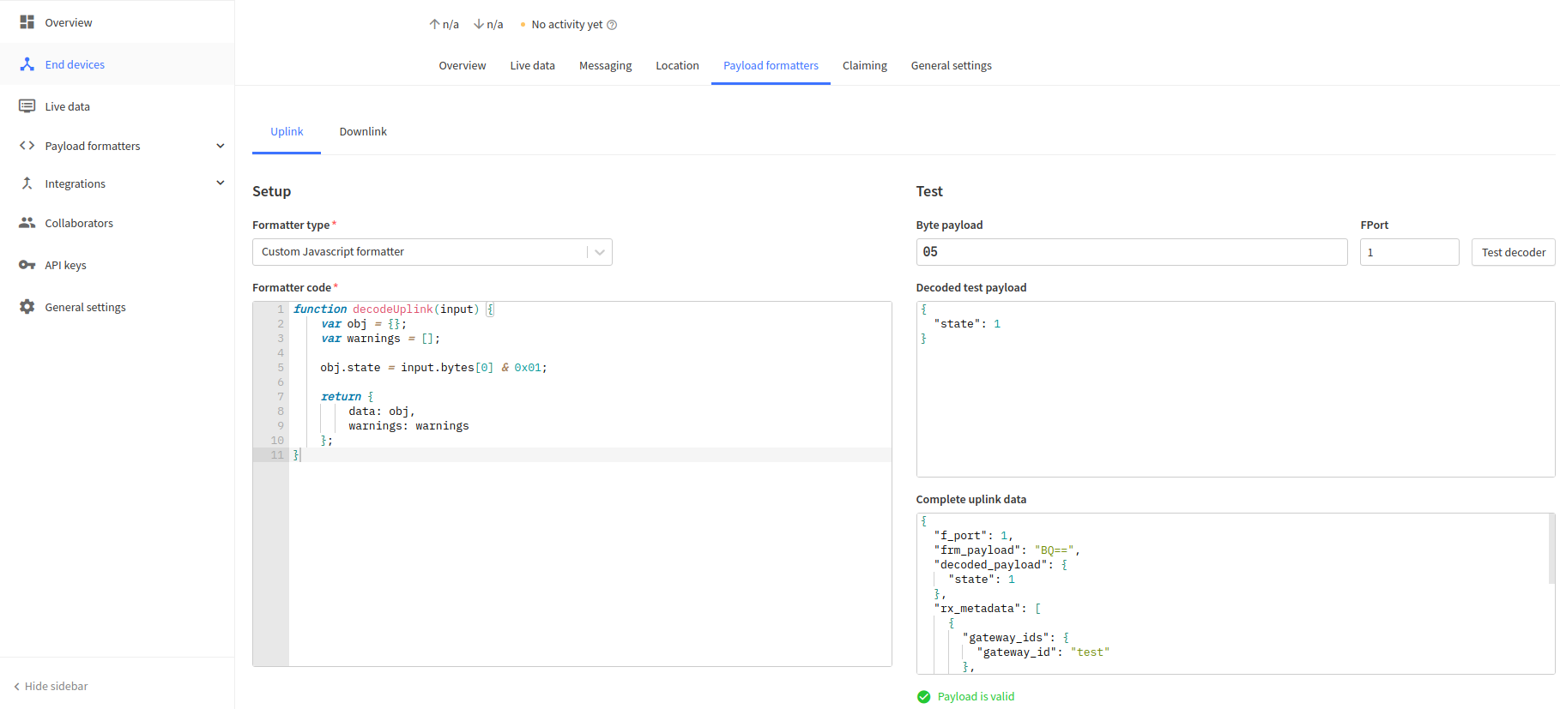Expand the Payload formatters sidebar section

click(x=221, y=146)
